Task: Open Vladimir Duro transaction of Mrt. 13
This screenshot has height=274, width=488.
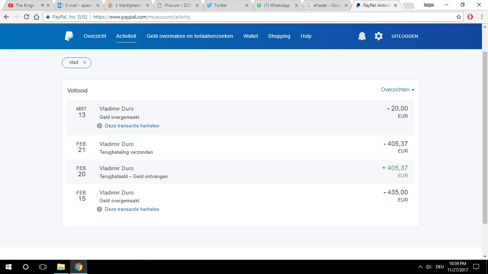Action: [240, 118]
